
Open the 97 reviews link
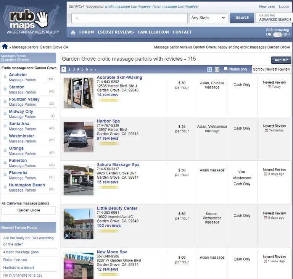[108, 139]
